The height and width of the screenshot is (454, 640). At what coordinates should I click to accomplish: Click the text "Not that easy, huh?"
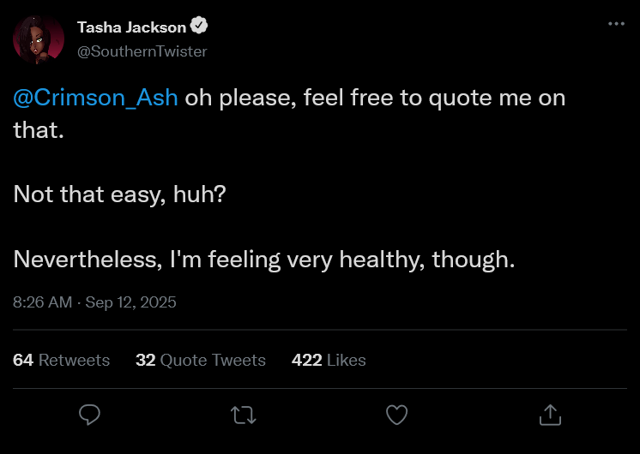coord(119,194)
